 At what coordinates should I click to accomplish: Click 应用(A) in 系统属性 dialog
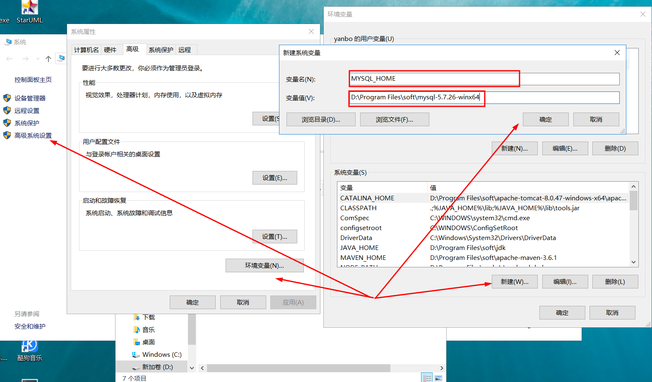coord(293,302)
